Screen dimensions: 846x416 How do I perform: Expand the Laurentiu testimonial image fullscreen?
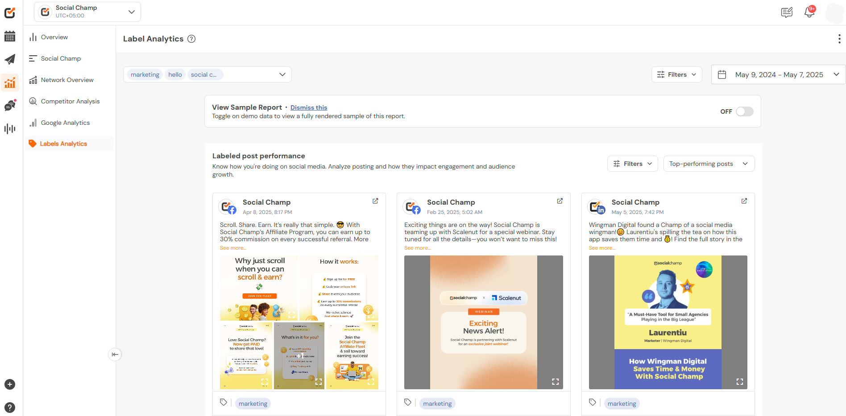pyautogui.click(x=740, y=382)
